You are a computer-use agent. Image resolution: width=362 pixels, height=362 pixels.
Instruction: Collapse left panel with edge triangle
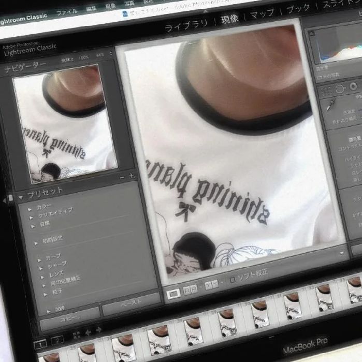point(4,201)
